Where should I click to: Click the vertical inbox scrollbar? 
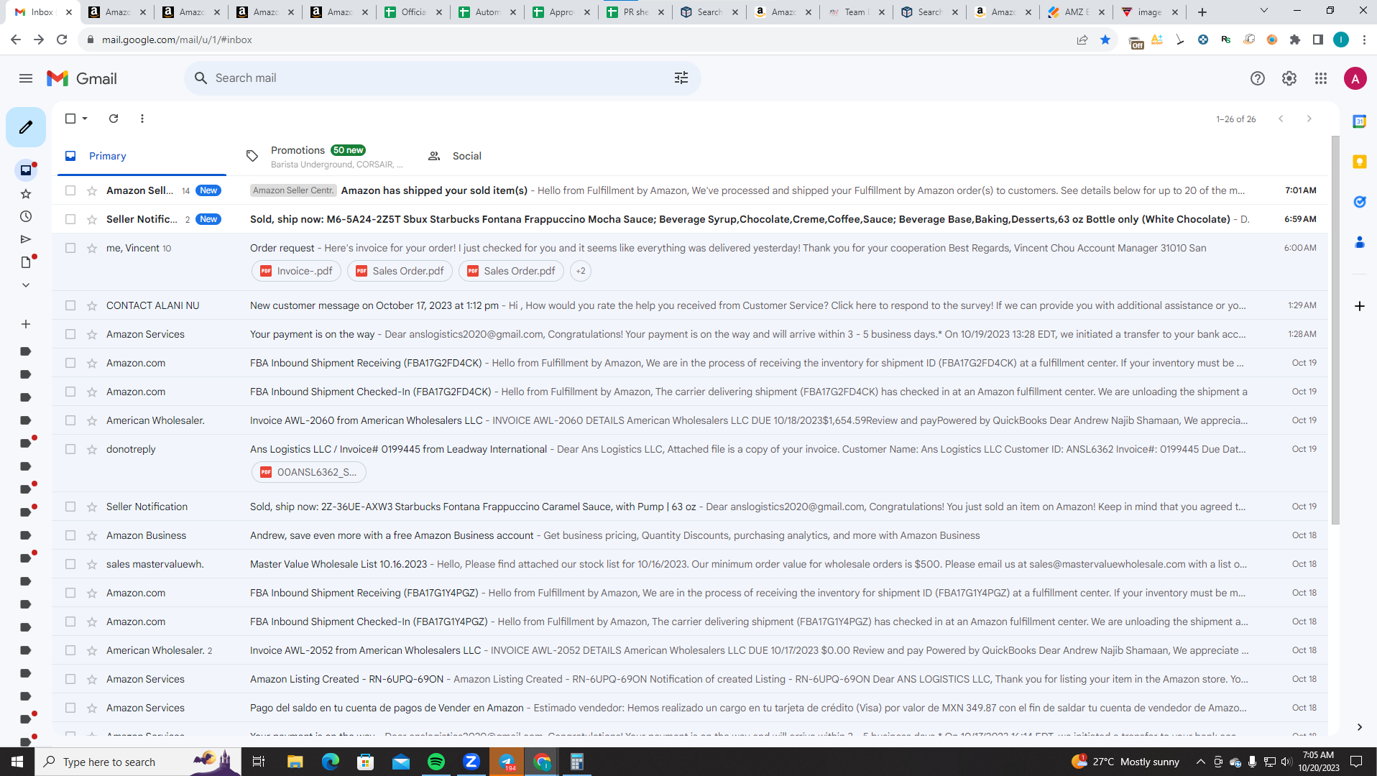[x=1335, y=331]
